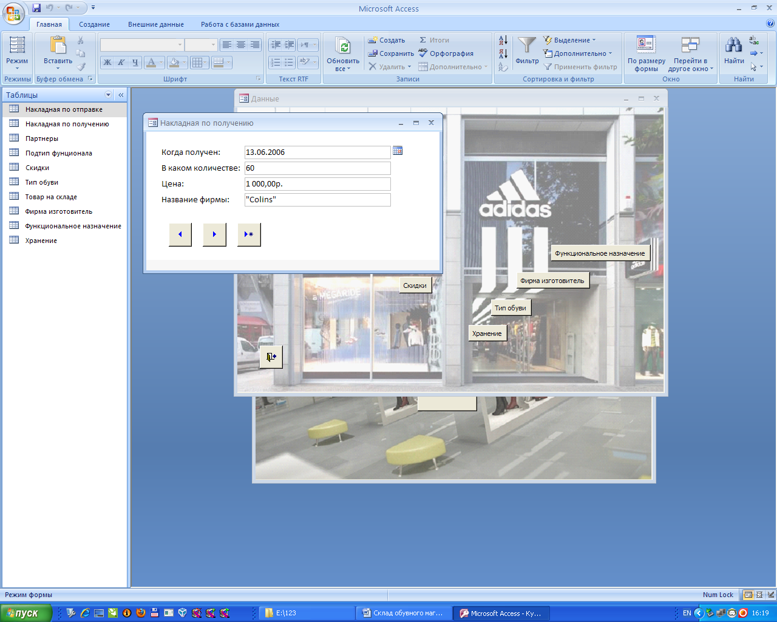Open font size combo box
The height and width of the screenshot is (622, 777).
point(201,45)
